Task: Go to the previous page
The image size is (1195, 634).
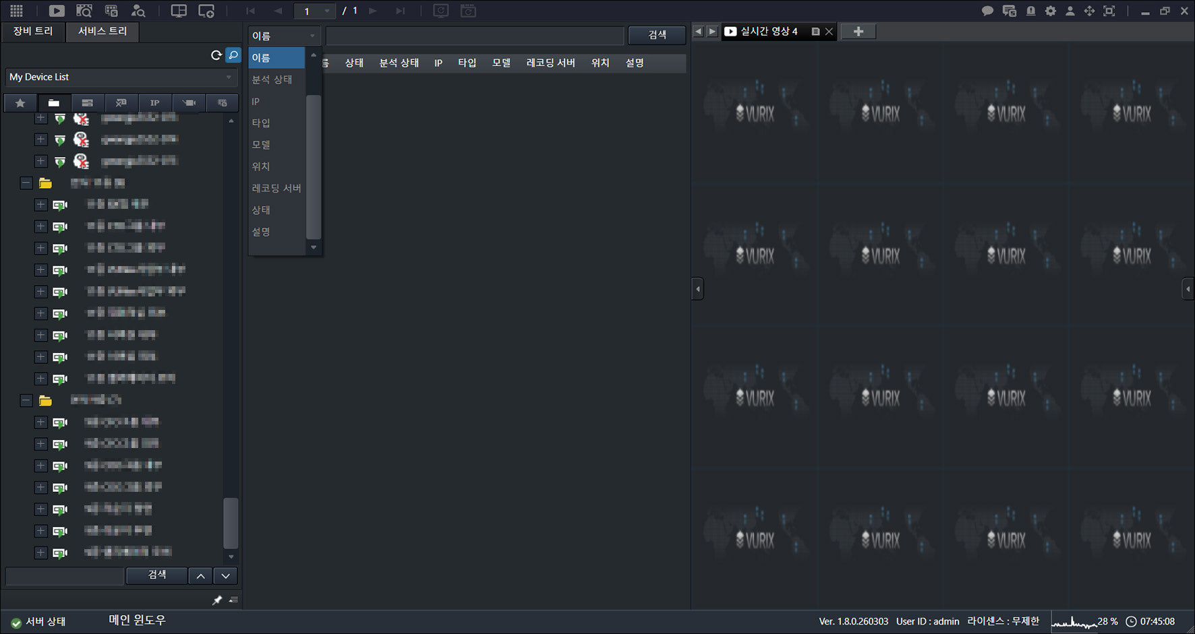Action: [x=278, y=11]
